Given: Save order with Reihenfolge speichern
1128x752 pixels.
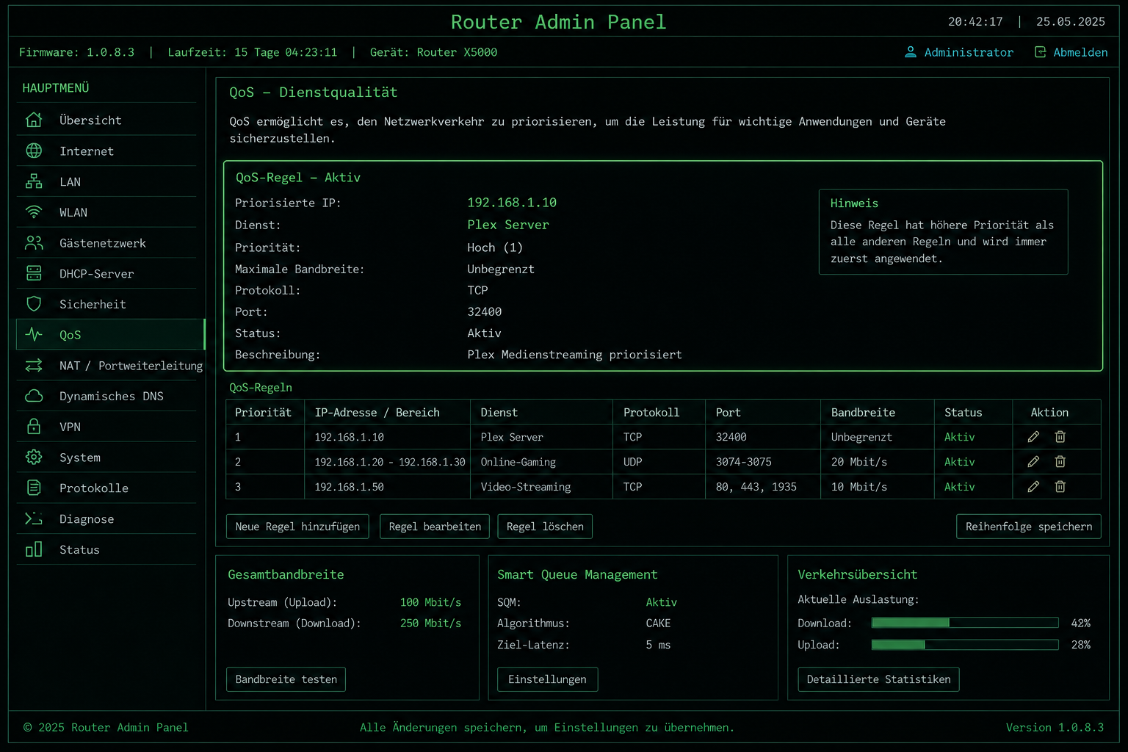Looking at the screenshot, I should tap(1029, 527).
